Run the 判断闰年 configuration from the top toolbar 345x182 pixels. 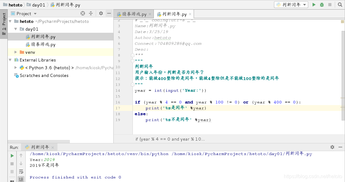point(314,5)
